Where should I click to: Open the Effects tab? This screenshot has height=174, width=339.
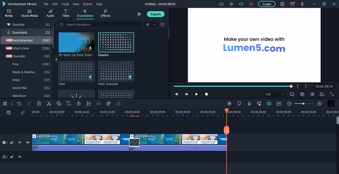click(105, 14)
